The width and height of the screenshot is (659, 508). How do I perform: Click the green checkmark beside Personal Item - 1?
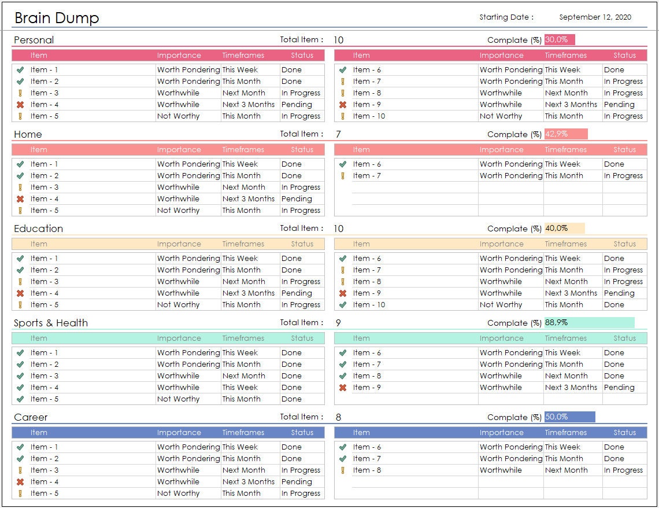[21, 69]
